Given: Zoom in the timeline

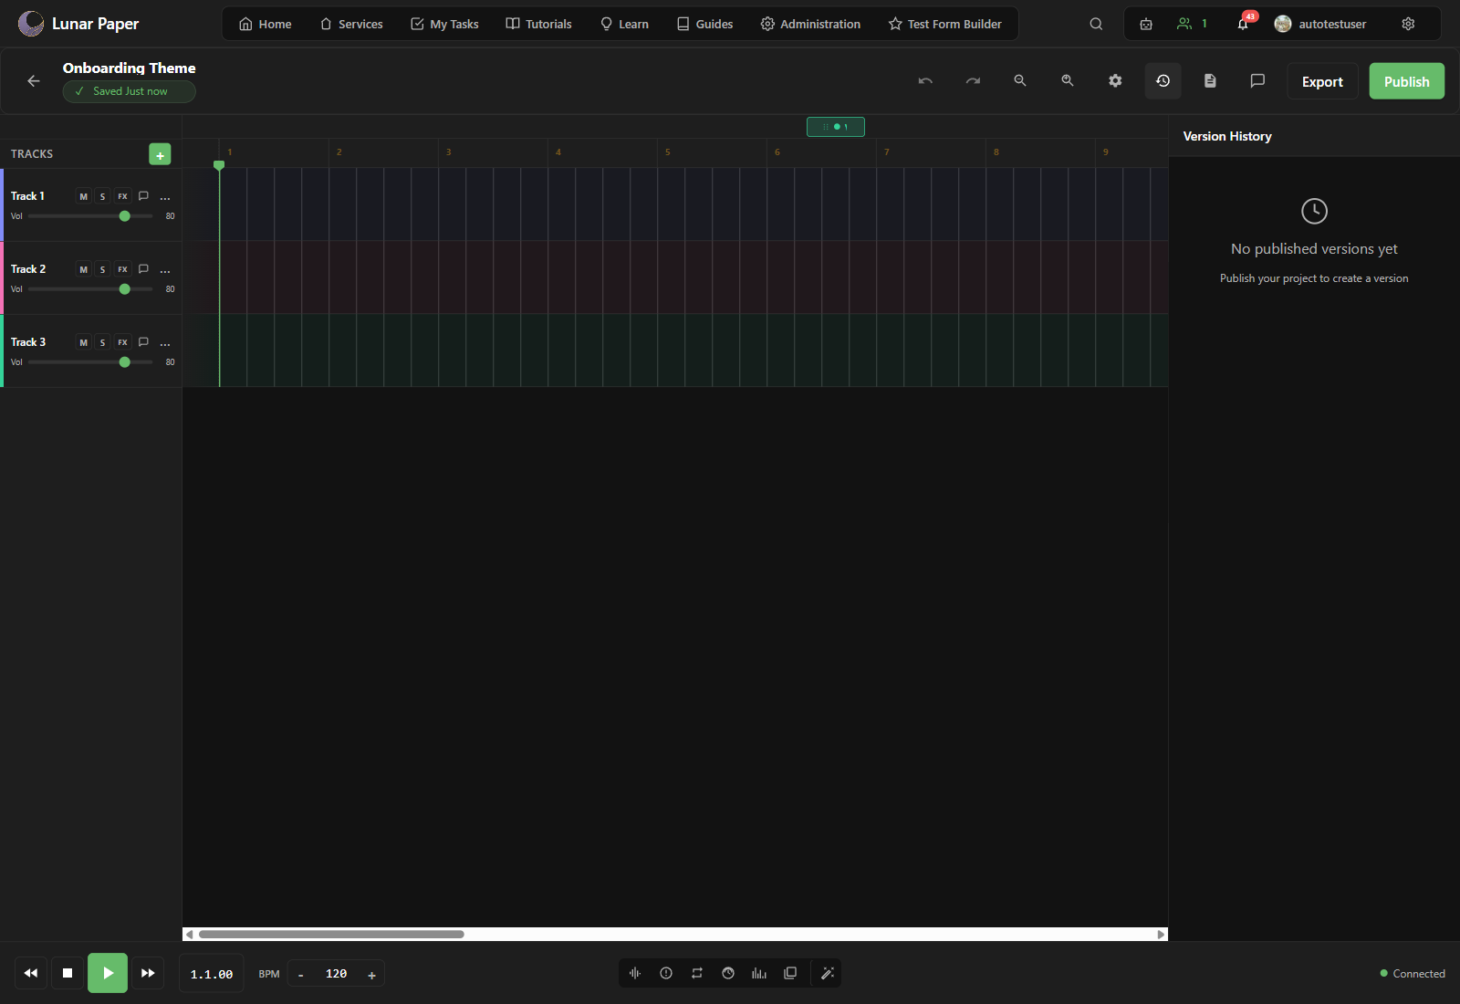Looking at the screenshot, I should coord(1068,81).
